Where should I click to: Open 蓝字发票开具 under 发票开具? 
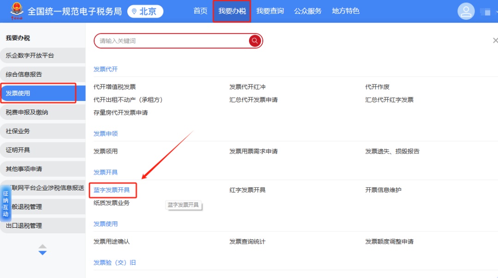point(113,189)
